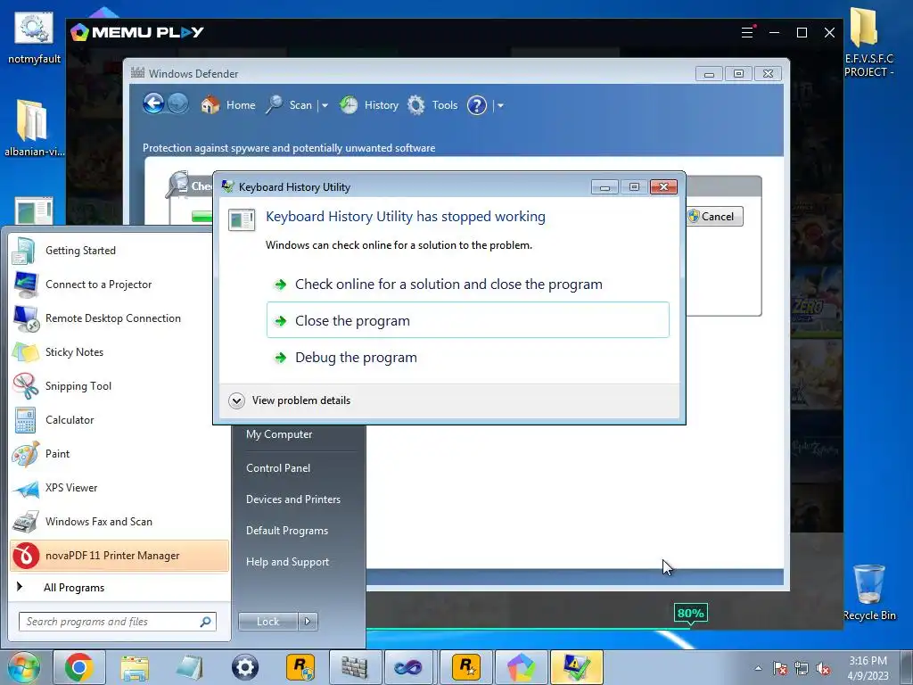Choose Debug the program option
This screenshot has width=913, height=685.
click(467, 357)
